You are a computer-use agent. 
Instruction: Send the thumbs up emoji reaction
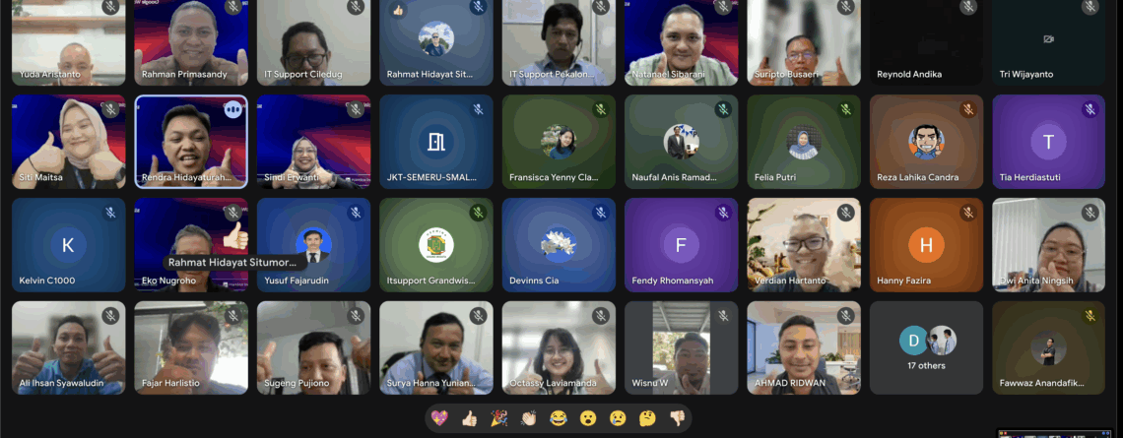pos(469,418)
